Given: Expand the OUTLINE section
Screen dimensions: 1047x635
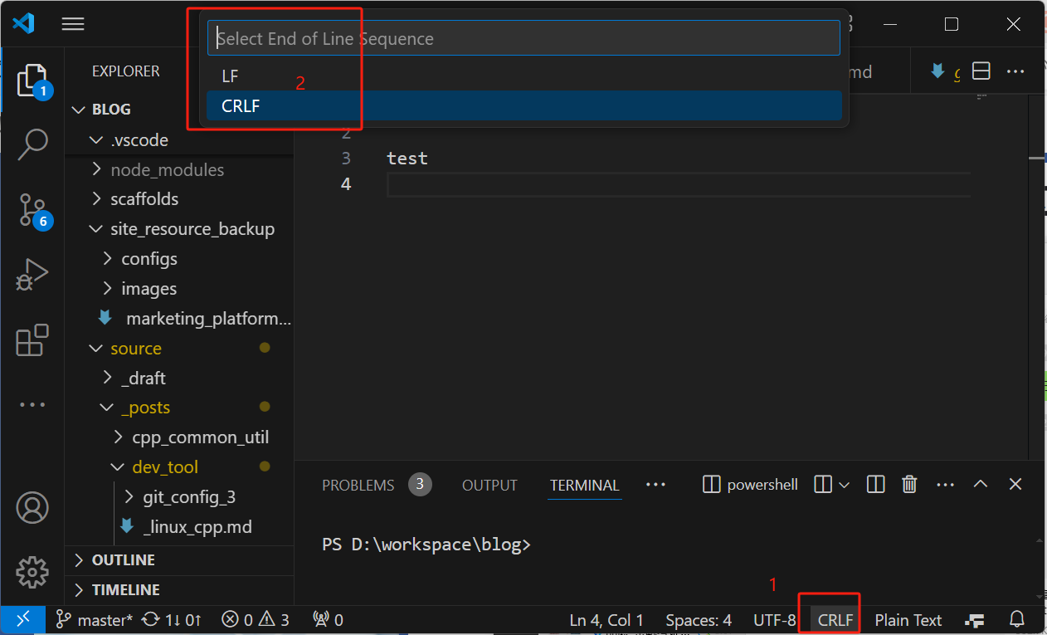Looking at the screenshot, I should (124, 560).
